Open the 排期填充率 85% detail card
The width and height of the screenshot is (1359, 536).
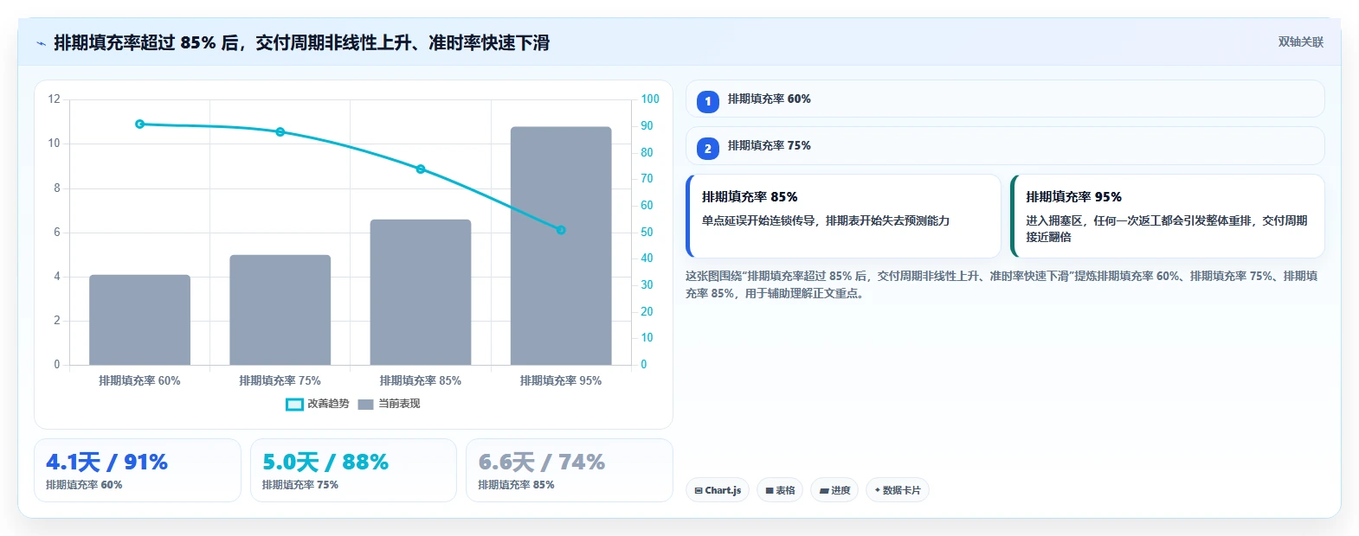tap(843, 216)
